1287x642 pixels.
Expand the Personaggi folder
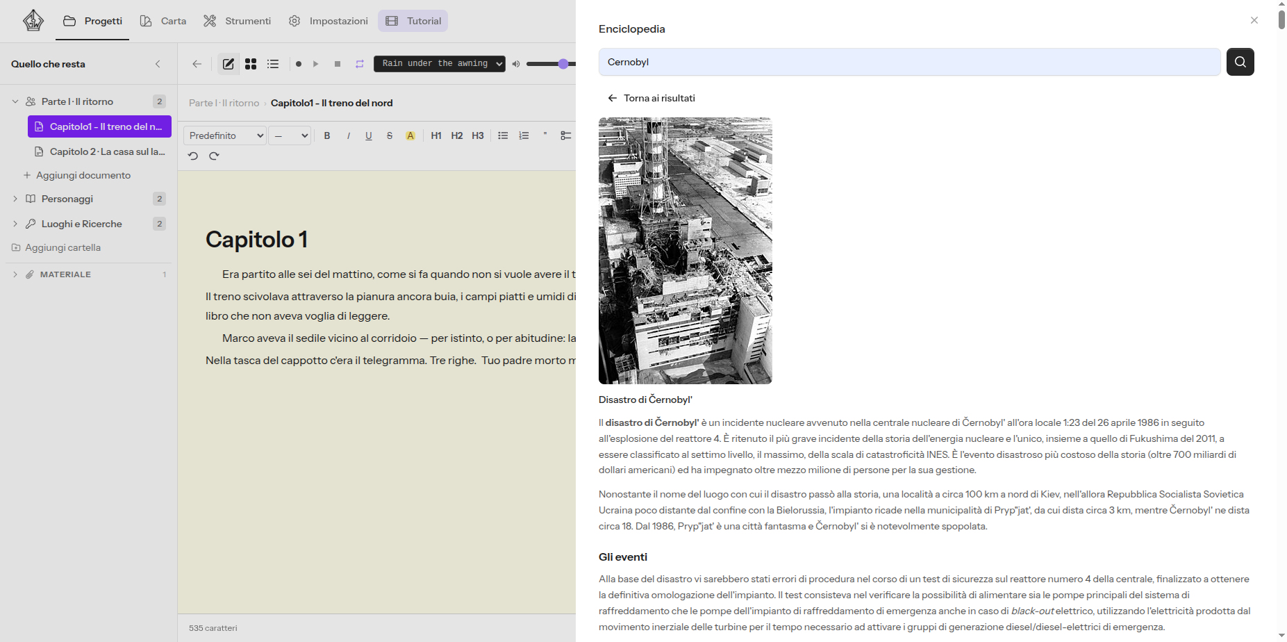tap(15, 199)
